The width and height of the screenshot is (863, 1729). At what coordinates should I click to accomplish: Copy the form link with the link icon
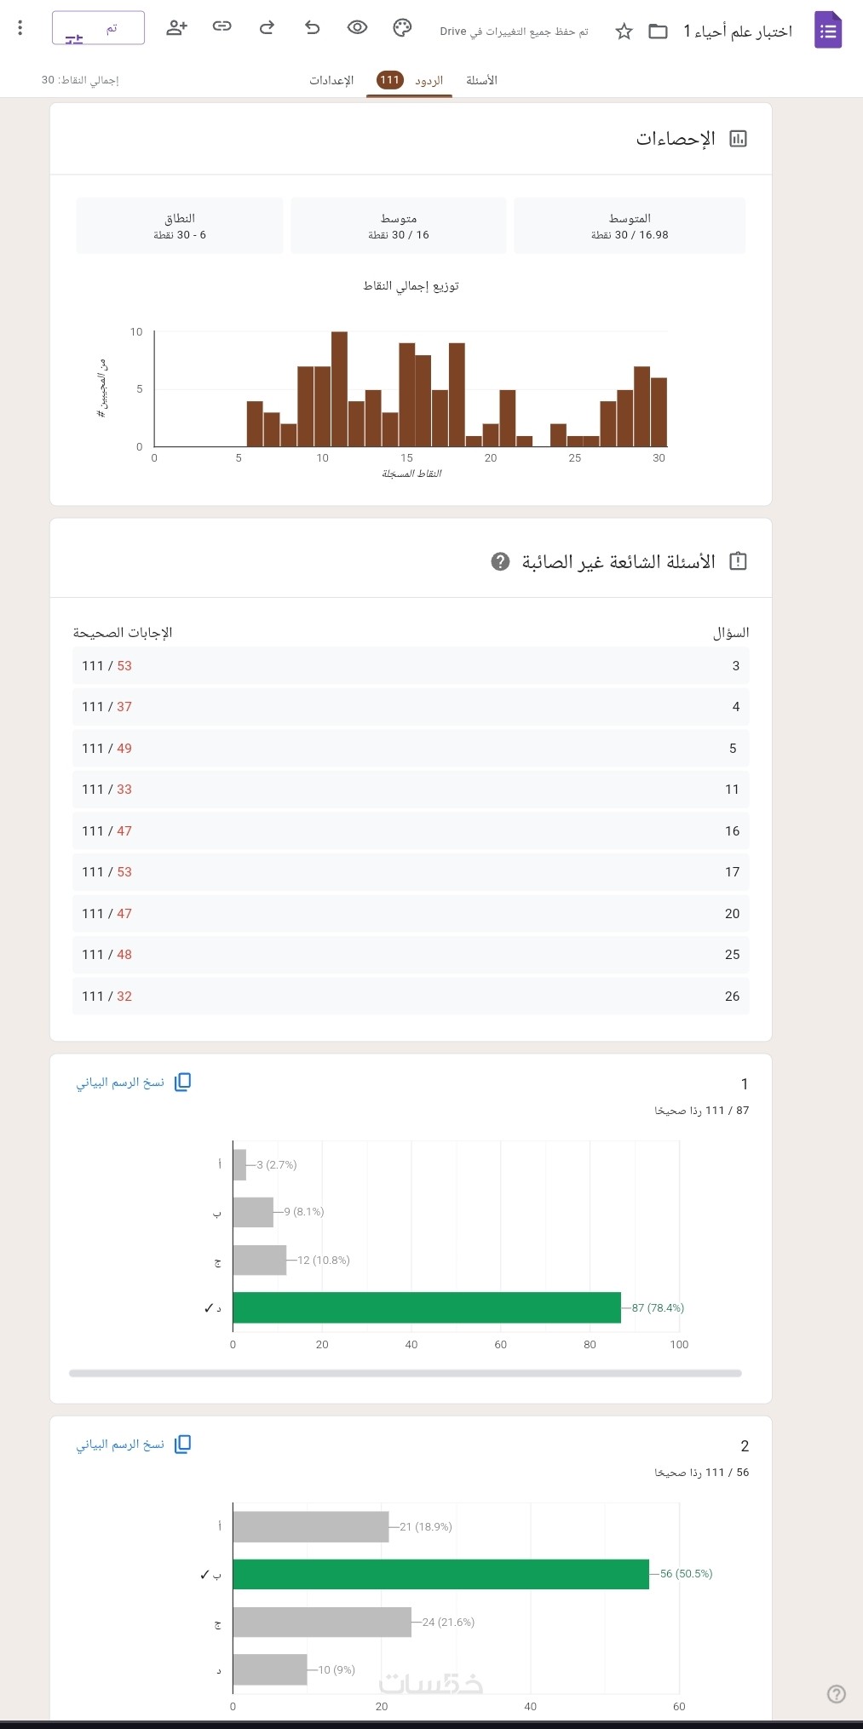tap(222, 28)
